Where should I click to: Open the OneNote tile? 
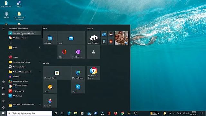[78, 52]
